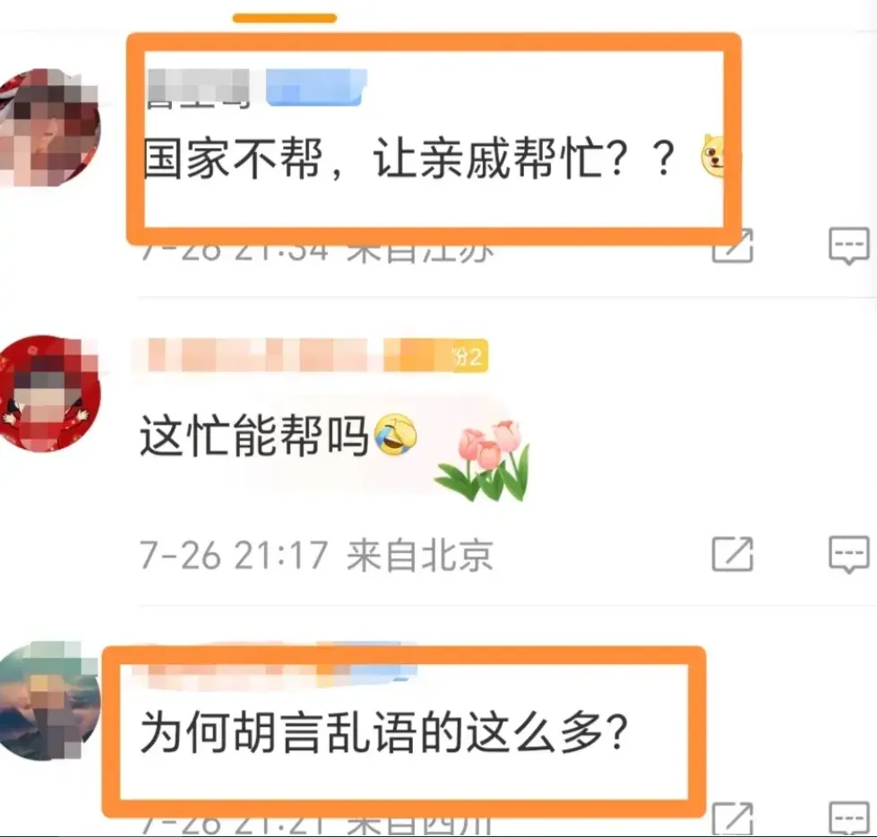The image size is (877, 837).
Task: Tap the repost icon beside the 来自北京 timestamp
Action: tap(732, 554)
